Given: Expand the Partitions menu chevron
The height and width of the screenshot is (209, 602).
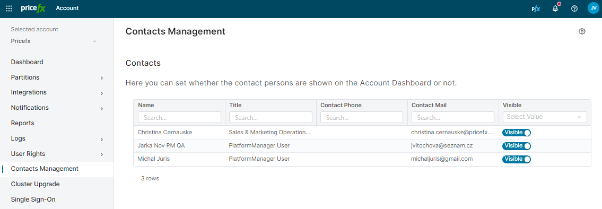Looking at the screenshot, I should point(102,78).
